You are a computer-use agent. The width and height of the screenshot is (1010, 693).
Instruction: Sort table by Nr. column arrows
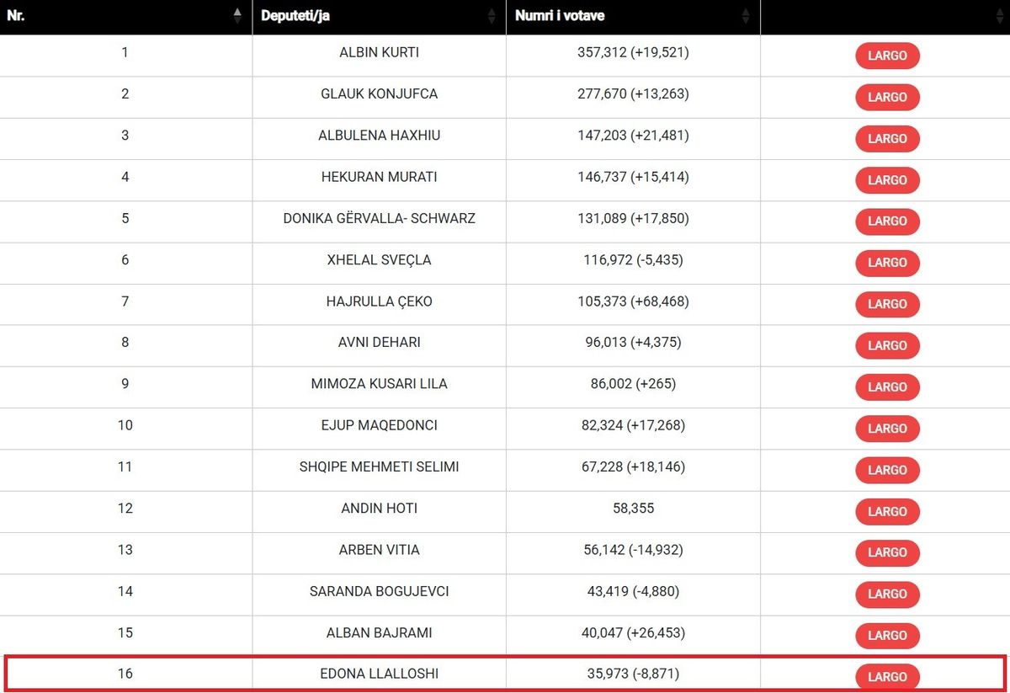[x=237, y=16]
